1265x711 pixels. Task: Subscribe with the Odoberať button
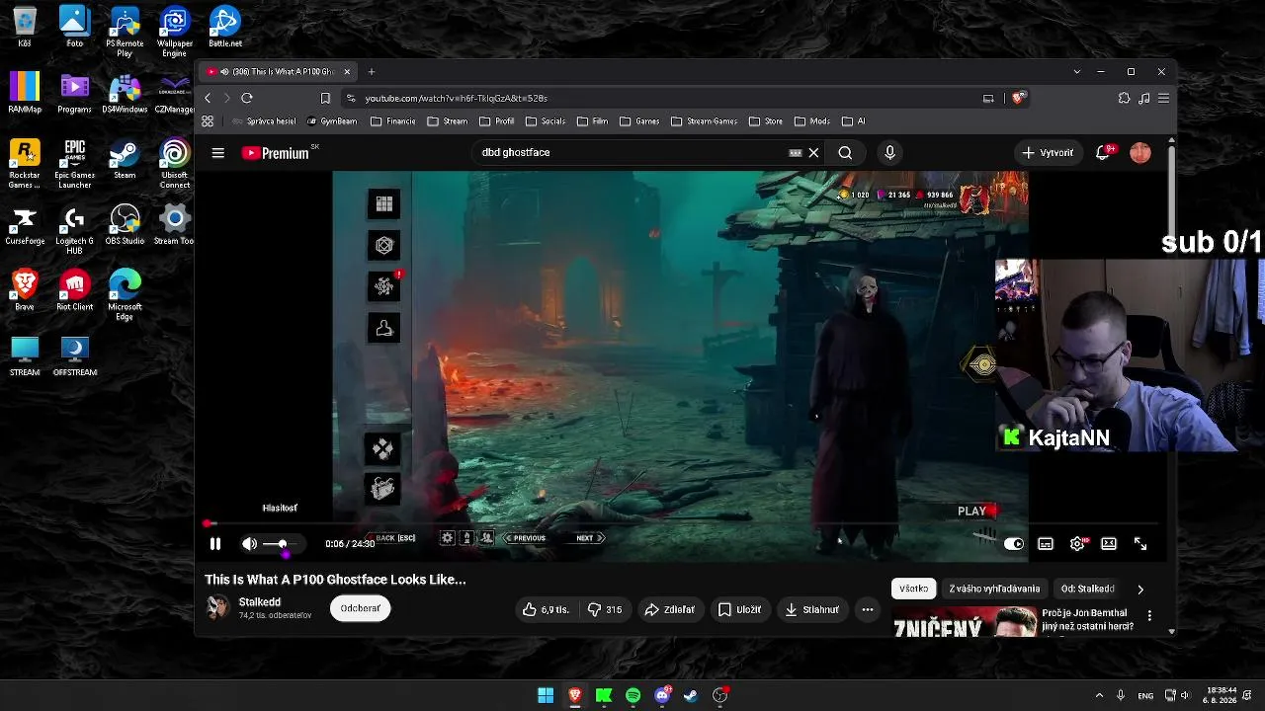(361, 608)
